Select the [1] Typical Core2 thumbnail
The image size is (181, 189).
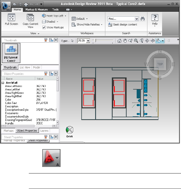point(11,53)
